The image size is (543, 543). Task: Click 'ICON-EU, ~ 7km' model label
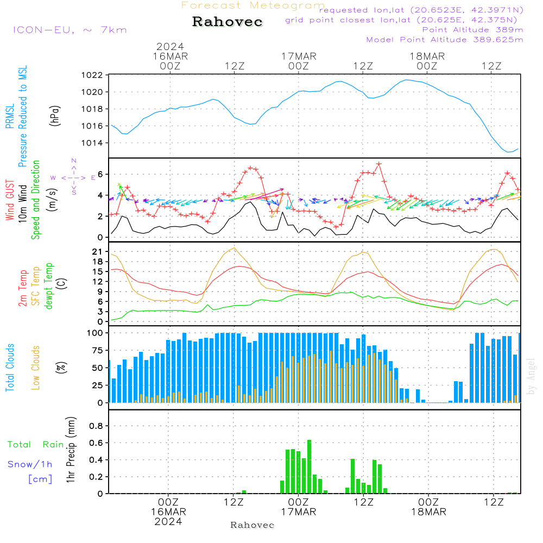tap(70, 30)
